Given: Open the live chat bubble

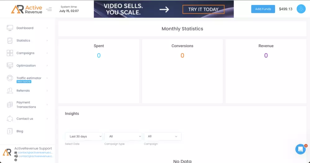Looking at the screenshot, I should coord(300,149).
